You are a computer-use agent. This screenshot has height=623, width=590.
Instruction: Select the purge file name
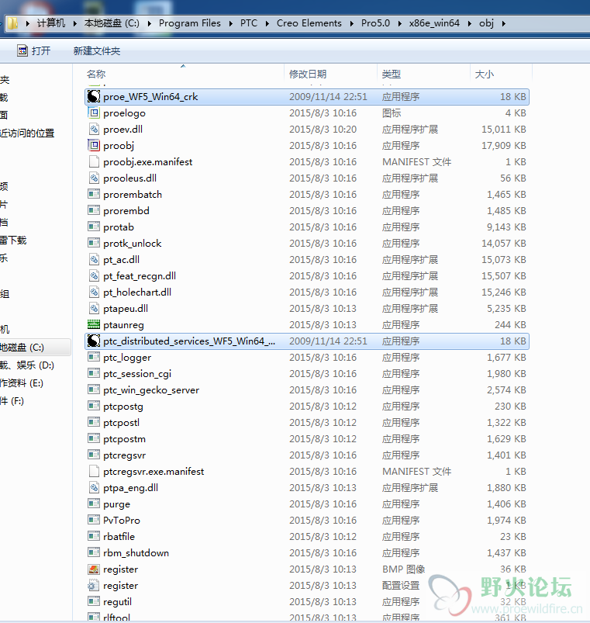tap(116, 504)
